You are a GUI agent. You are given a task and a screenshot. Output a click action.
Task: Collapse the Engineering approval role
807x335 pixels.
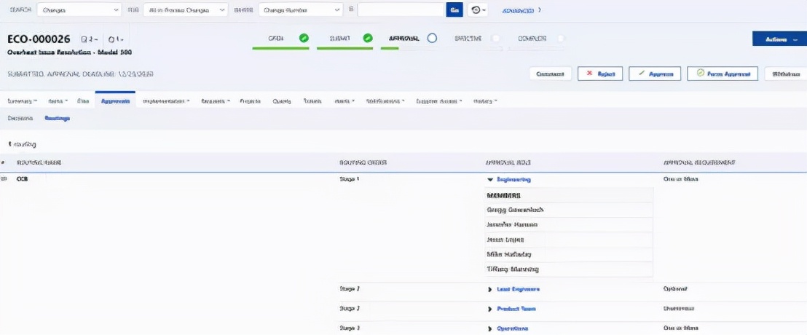[x=490, y=179]
